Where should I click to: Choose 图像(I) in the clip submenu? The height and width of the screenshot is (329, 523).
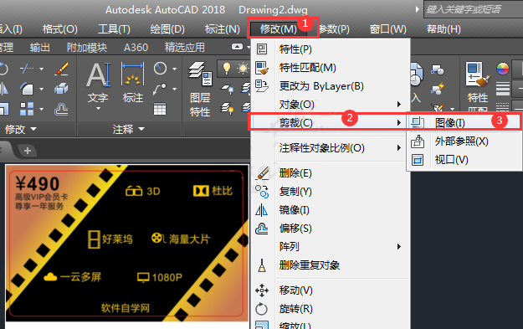(464, 122)
